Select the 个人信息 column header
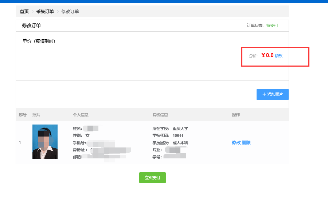Image resolution: width=328 pixels, height=213 pixels. 81,115
